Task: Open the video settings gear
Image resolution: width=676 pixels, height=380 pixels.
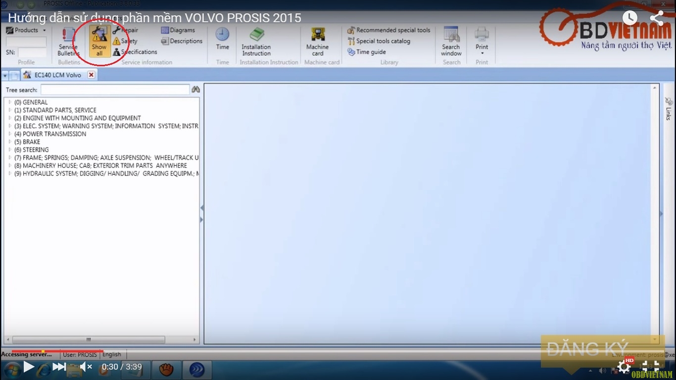Action: click(625, 366)
